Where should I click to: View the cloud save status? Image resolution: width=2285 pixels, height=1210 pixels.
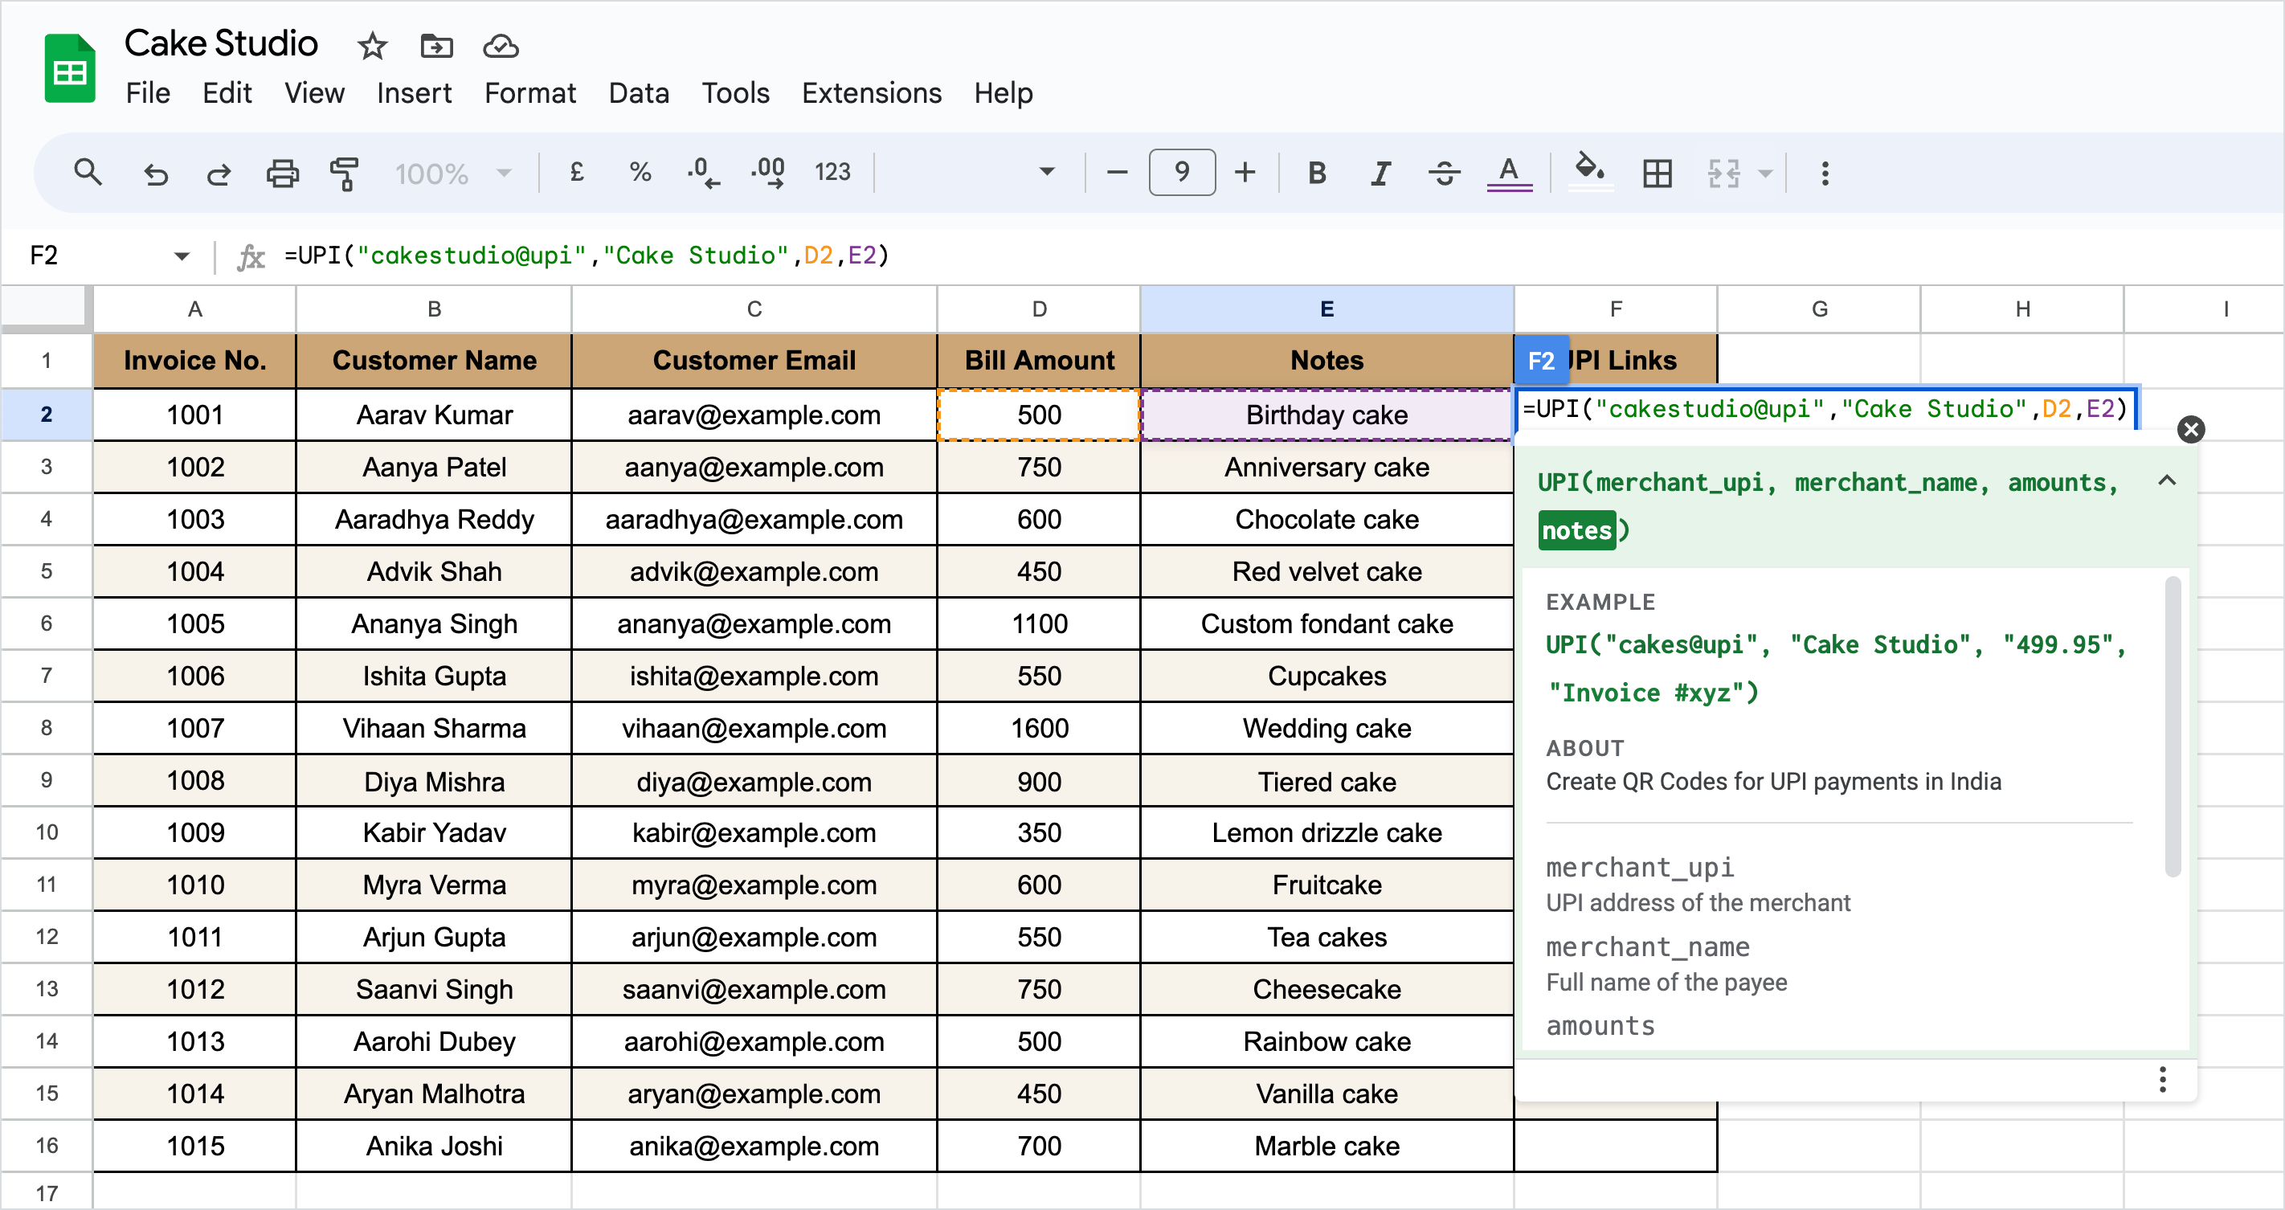point(501,45)
